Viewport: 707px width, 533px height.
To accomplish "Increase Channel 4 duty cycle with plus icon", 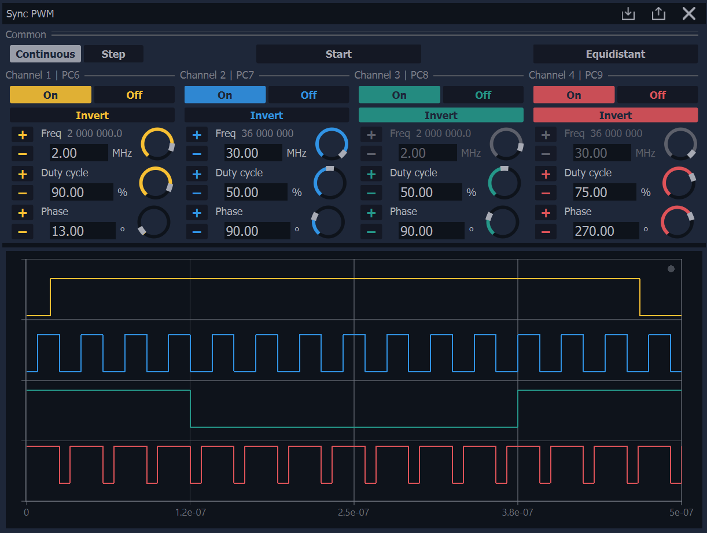I will pyautogui.click(x=546, y=174).
